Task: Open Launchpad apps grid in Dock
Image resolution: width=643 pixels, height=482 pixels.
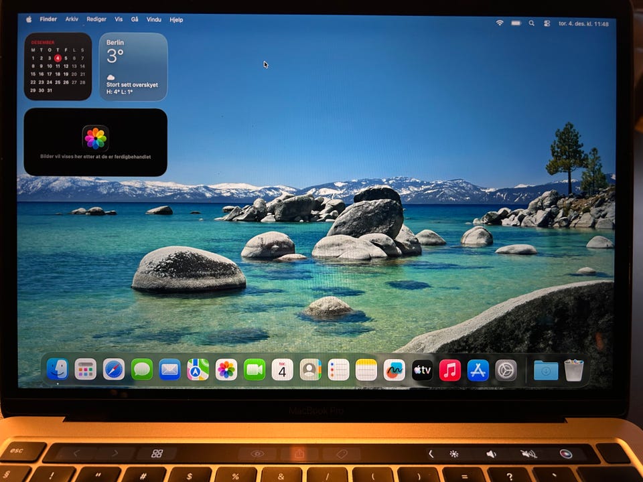Action: coord(85,370)
